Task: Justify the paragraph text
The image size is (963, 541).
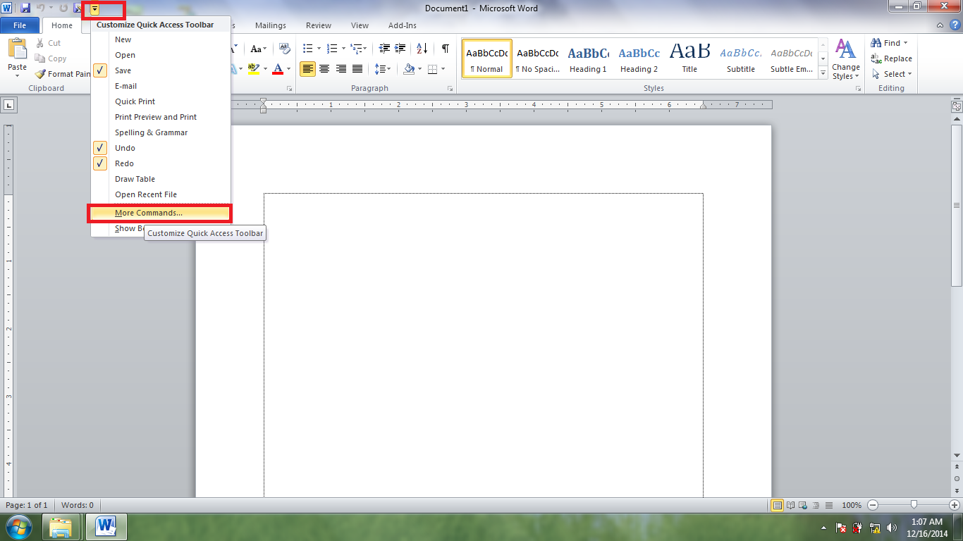Action: tap(357, 69)
